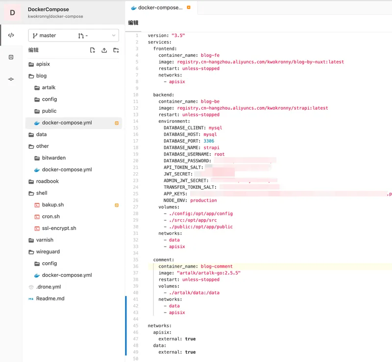Select the docker-compose editor tab

tap(159, 8)
